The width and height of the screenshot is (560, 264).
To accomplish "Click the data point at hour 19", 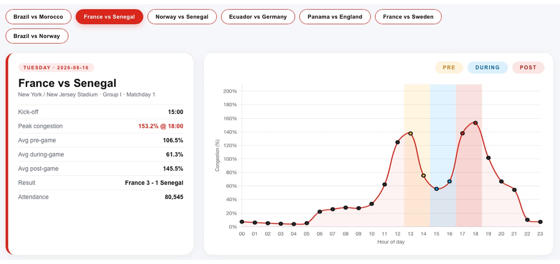I will (488, 158).
